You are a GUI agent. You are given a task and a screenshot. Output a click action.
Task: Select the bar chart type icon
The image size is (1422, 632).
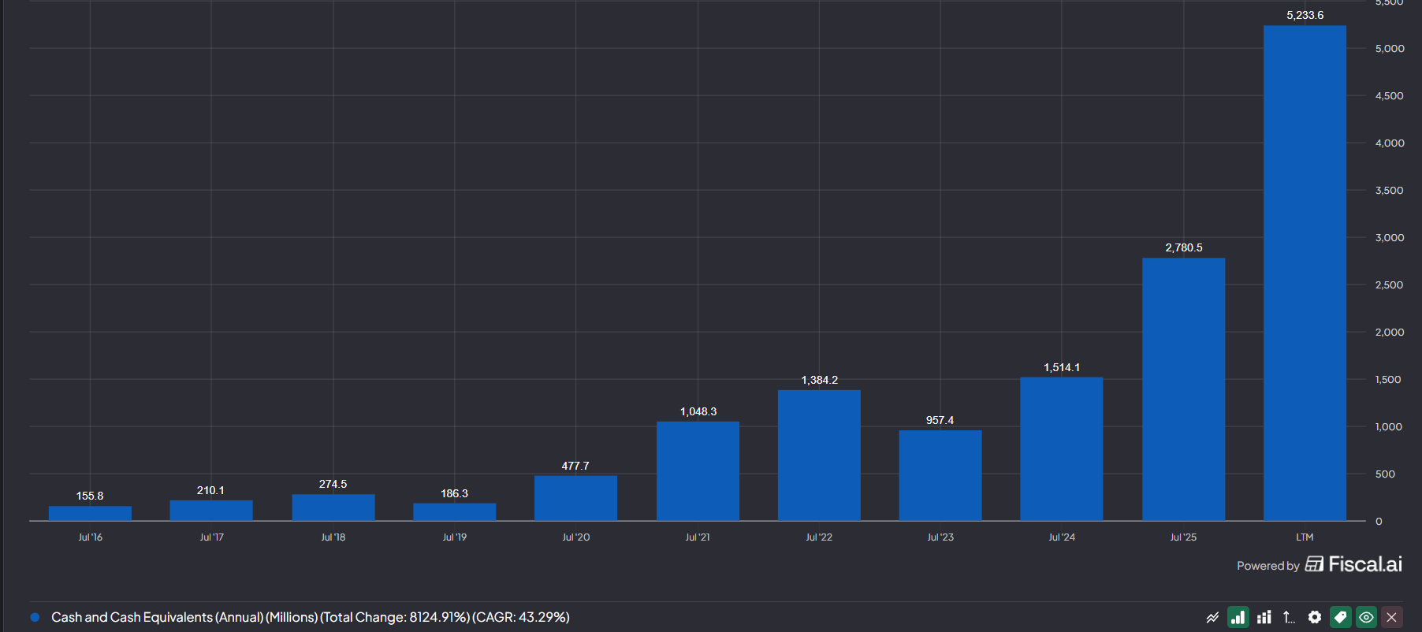coord(1238,617)
